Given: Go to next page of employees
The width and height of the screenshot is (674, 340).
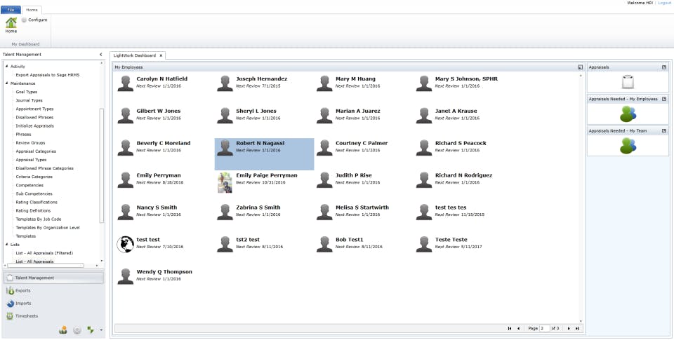Looking at the screenshot, I should pos(569,328).
